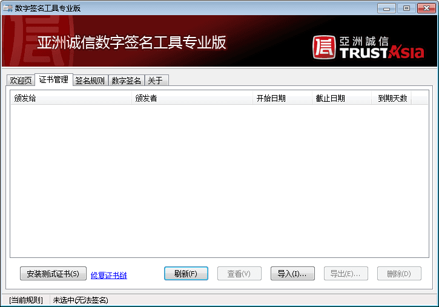Go to the 数字签名 tab
This screenshot has width=439, height=307.
click(127, 81)
